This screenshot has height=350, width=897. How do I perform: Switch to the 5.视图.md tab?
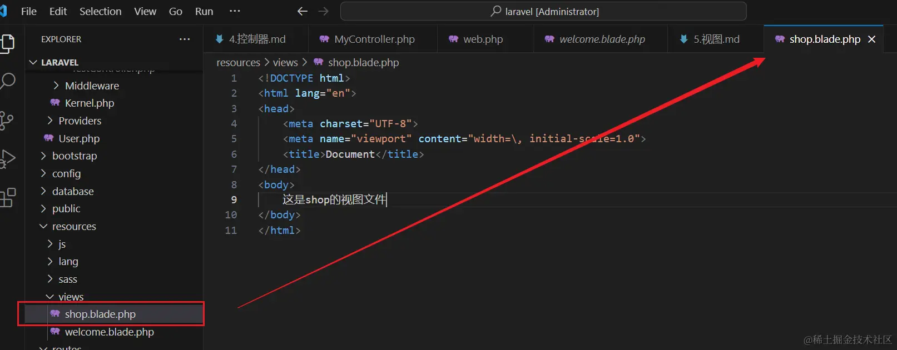716,39
